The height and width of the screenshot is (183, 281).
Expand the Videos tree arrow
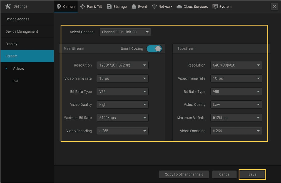[x=6, y=68]
